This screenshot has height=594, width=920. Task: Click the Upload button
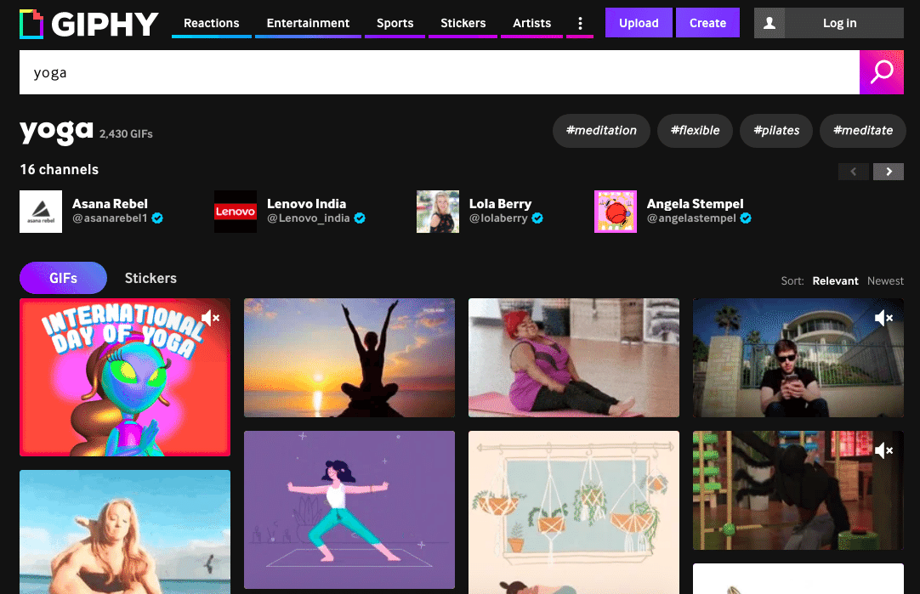(x=639, y=23)
